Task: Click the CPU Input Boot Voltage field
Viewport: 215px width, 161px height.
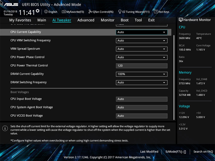Action: [142, 99]
